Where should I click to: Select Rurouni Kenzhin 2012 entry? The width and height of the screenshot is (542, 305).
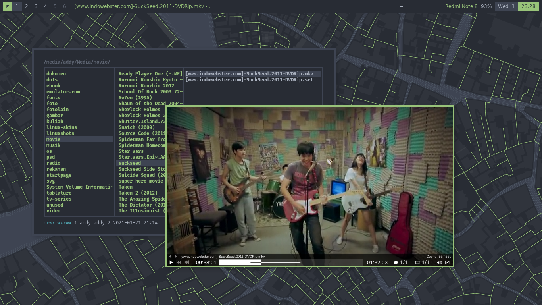pos(146,86)
